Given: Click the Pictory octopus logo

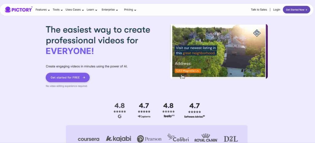Looking at the screenshot, I should (18, 10).
